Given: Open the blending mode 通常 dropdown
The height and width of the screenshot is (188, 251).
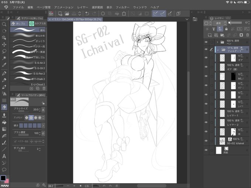Looking at the screenshot, I should coord(220,23).
